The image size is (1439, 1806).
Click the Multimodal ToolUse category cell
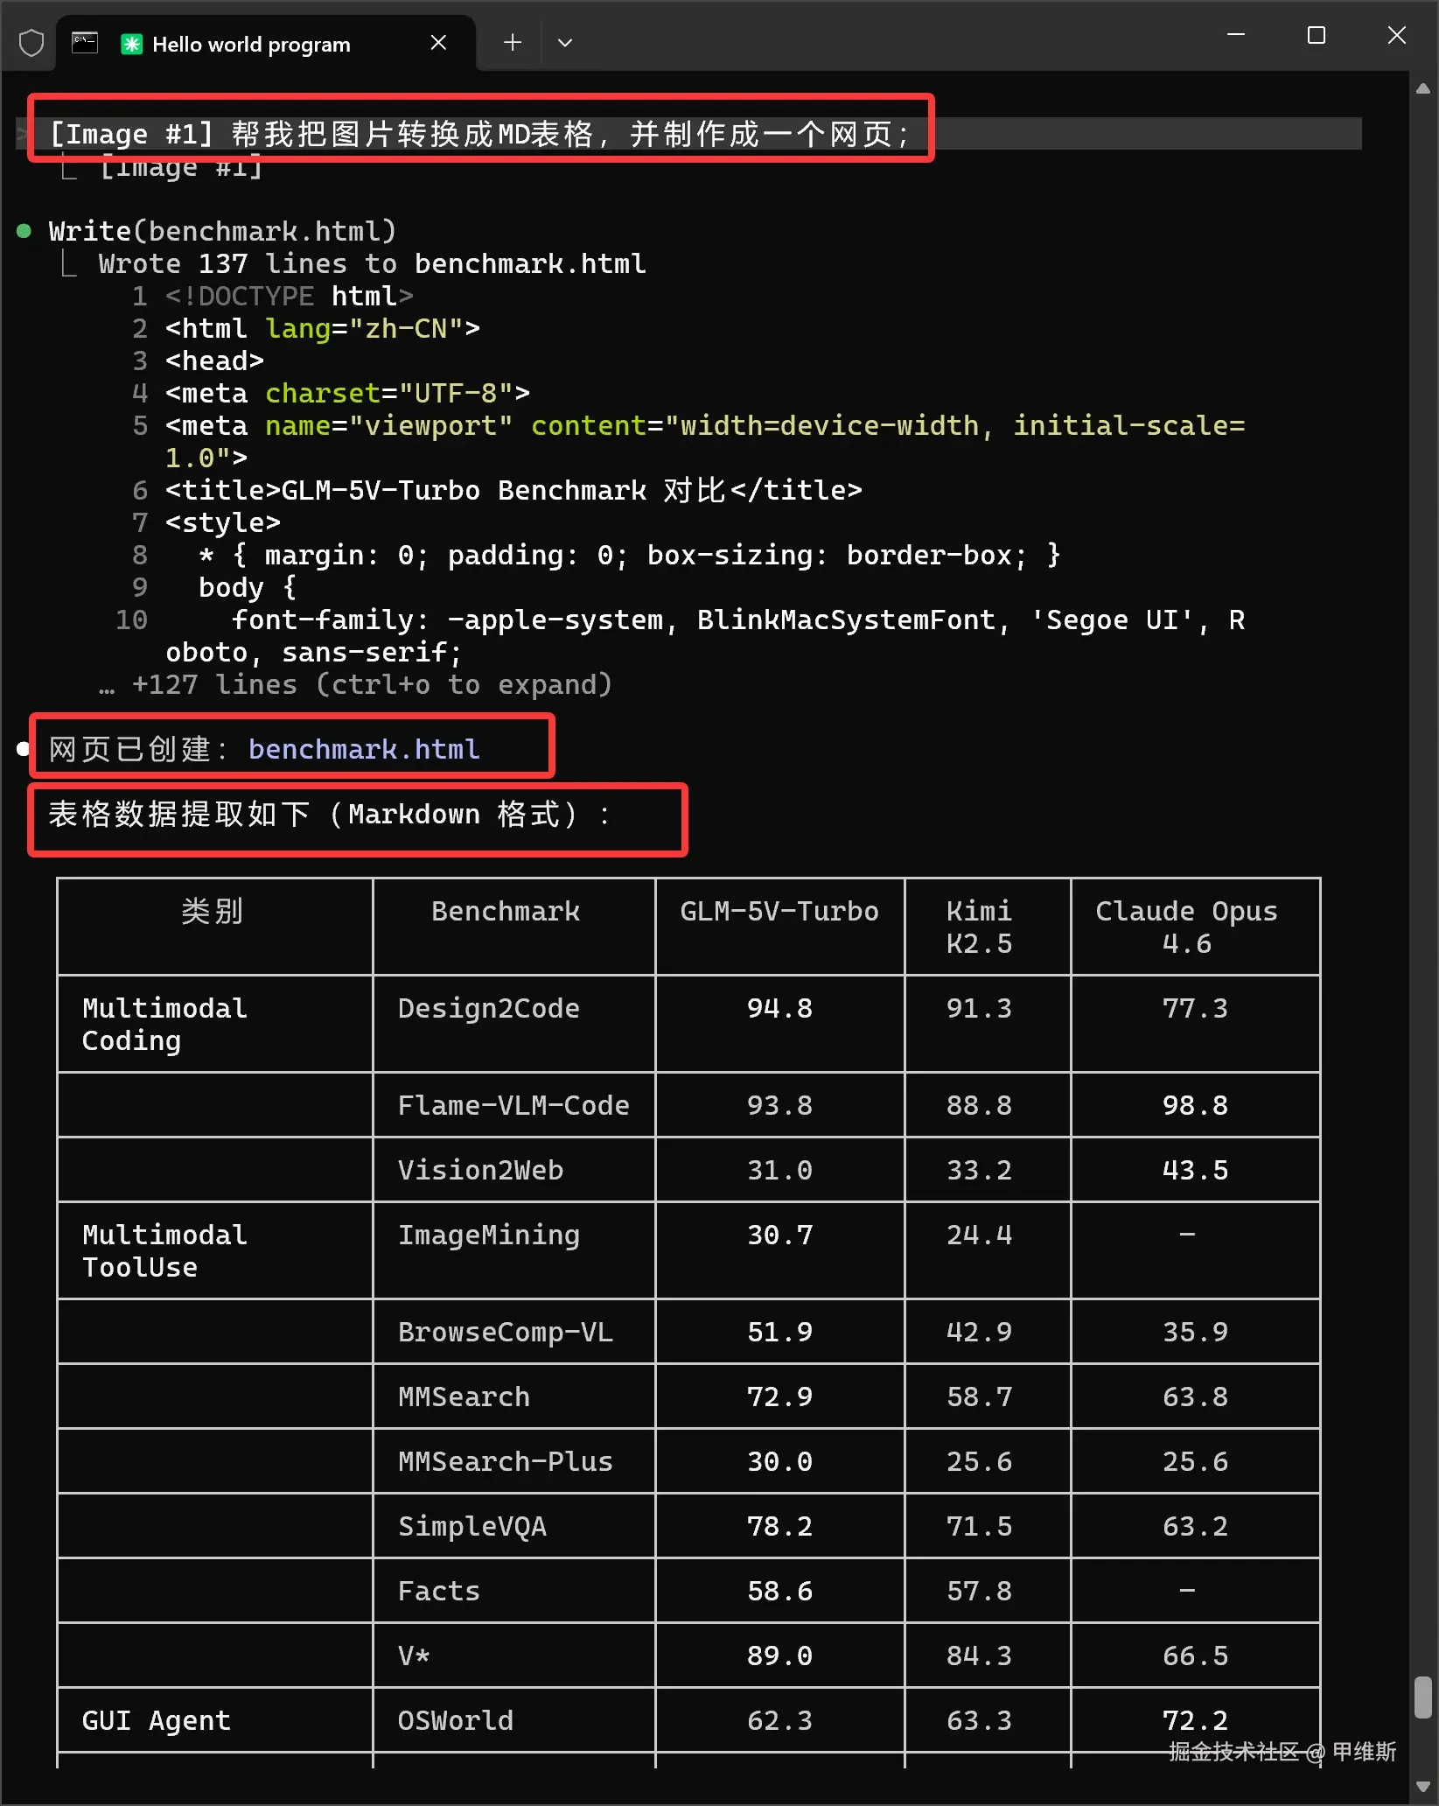tap(214, 1250)
